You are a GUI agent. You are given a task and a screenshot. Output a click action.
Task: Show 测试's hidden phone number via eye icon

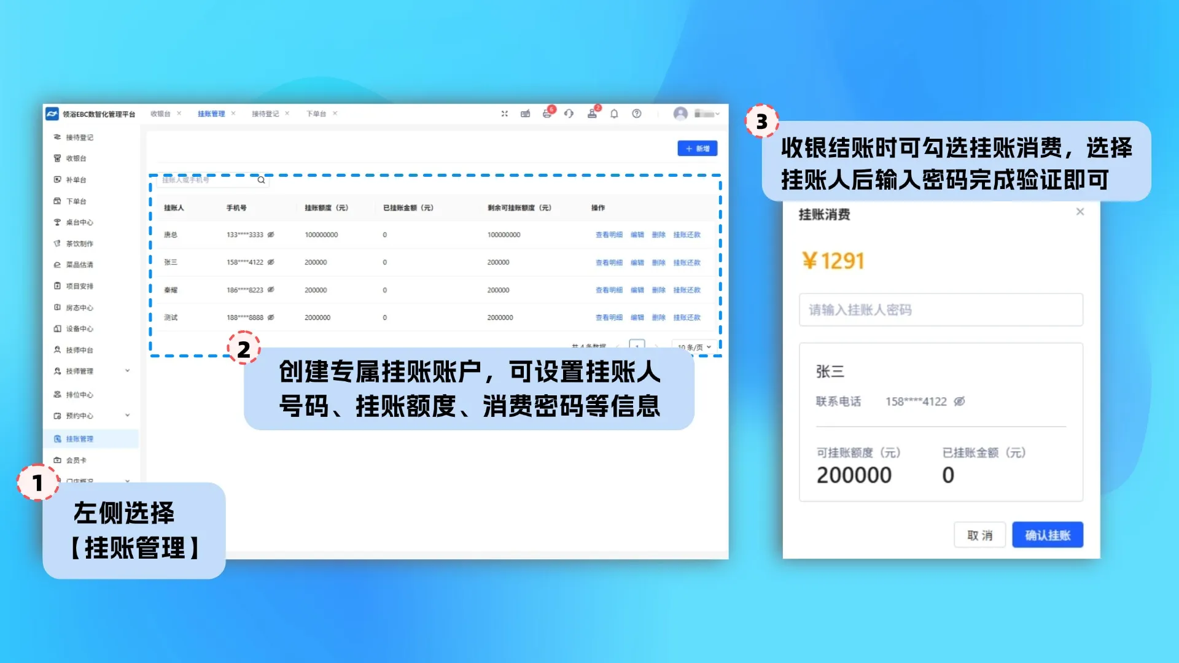tap(271, 317)
